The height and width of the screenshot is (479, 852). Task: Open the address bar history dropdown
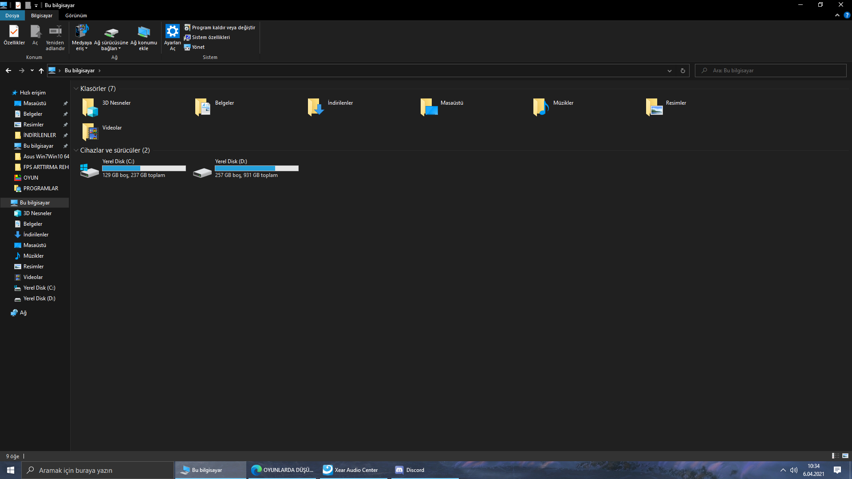tap(670, 71)
